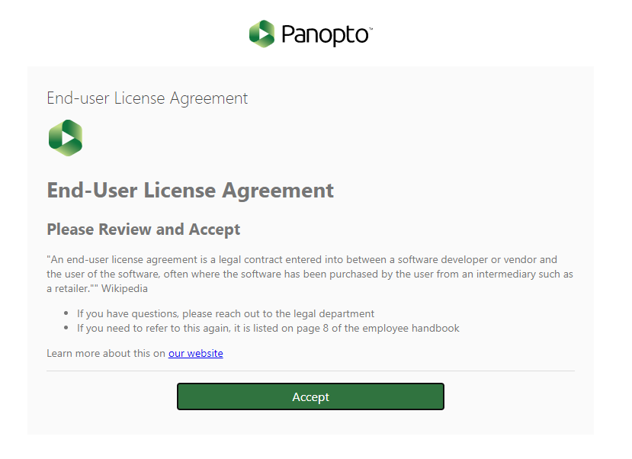This screenshot has height=459, width=632.
Task: Click the Panopto wordmark in the header
Action: [x=324, y=34]
